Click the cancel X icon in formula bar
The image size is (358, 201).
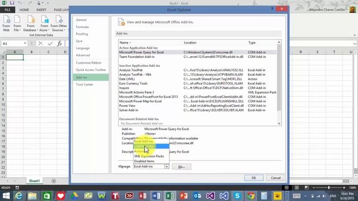pos(40,44)
